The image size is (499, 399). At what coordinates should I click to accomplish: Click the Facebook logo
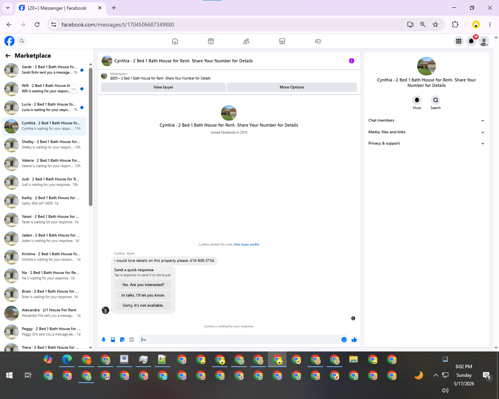[x=9, y=41]
